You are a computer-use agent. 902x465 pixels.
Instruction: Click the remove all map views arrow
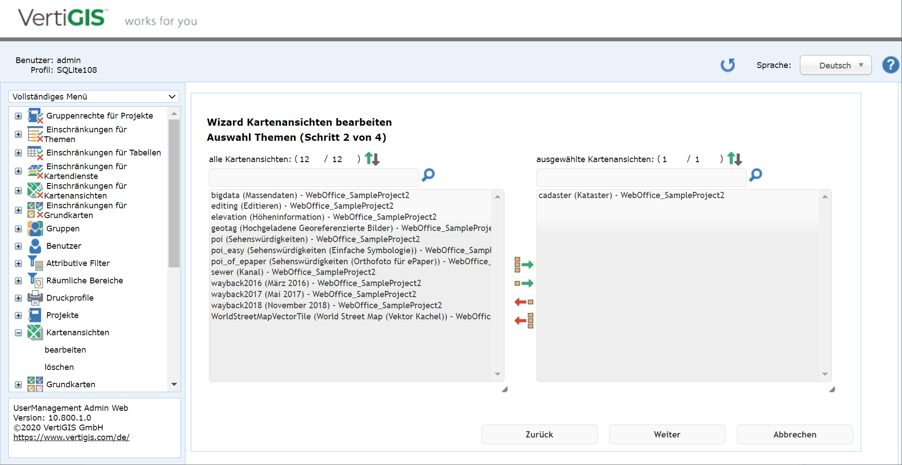[x=524, y=321]
